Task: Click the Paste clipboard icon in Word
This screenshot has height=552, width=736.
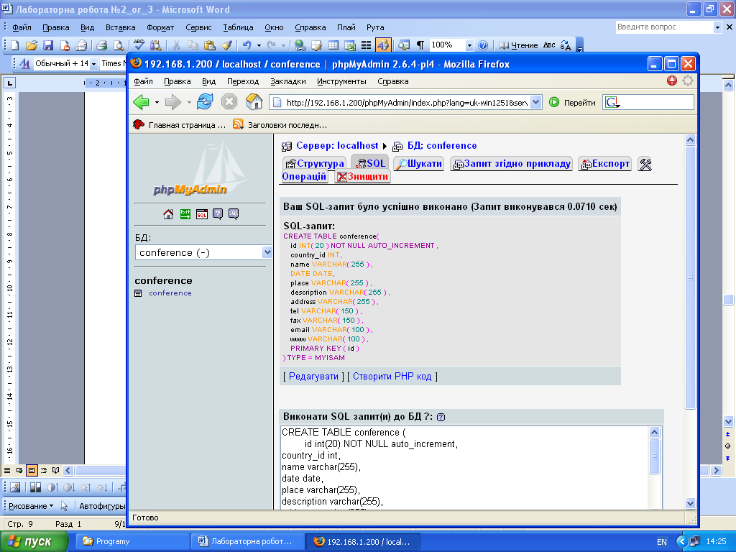Action: coord(210,45)
